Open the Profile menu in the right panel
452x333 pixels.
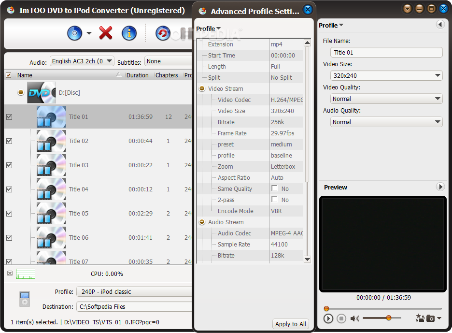click(x=331, y=25)
